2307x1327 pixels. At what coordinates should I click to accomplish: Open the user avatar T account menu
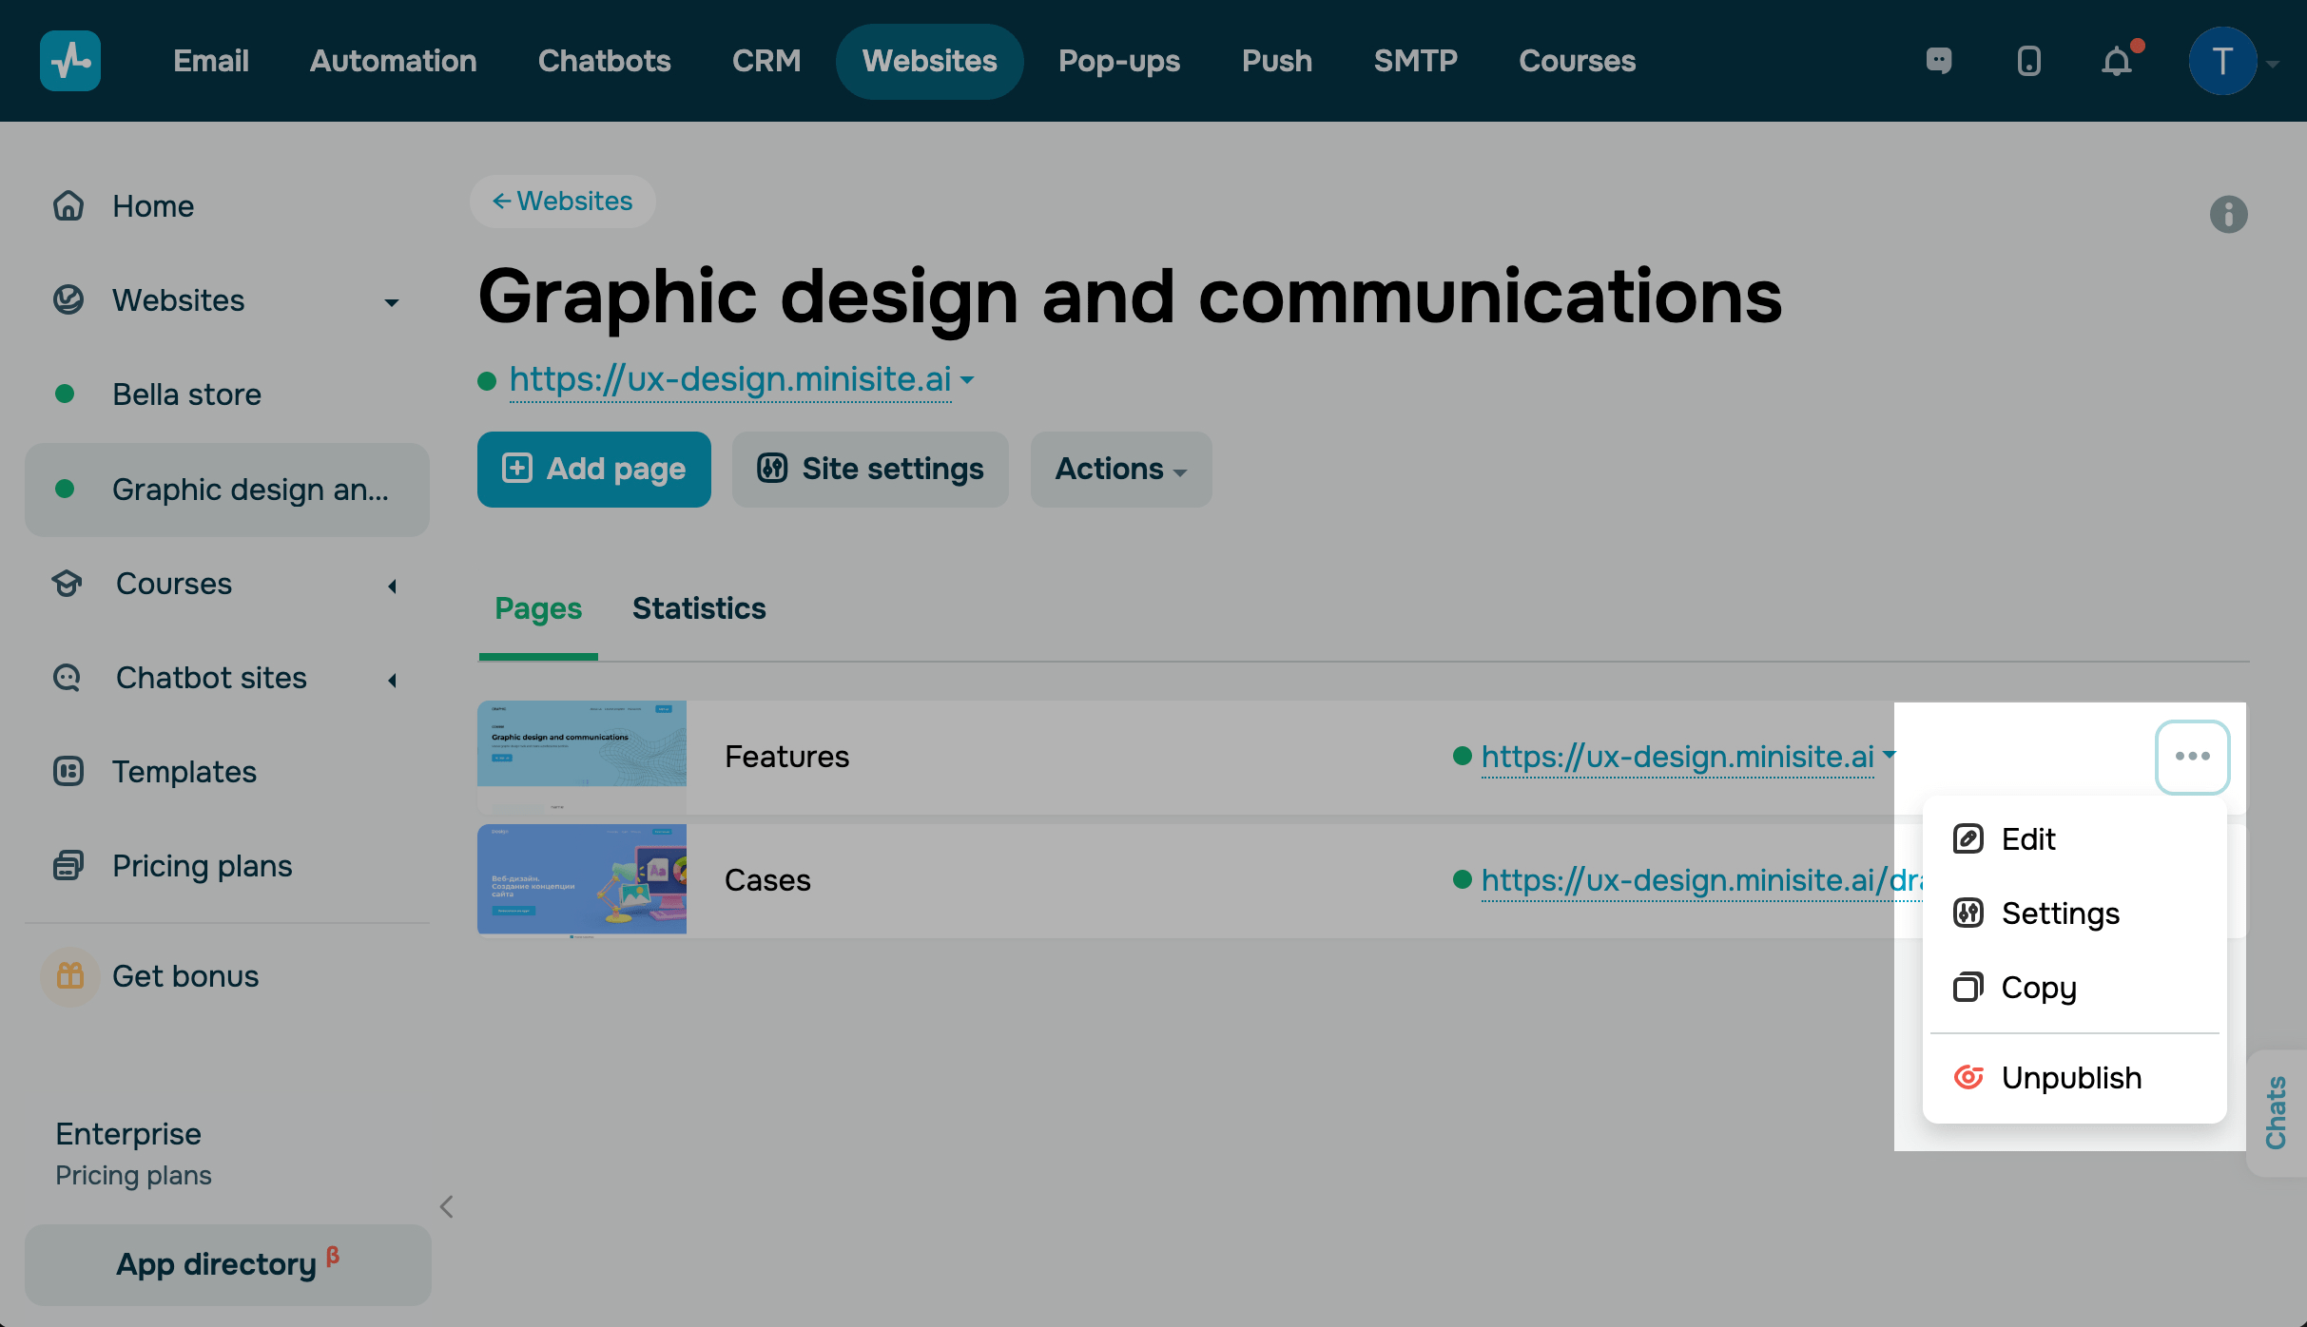coord(2222,62)
